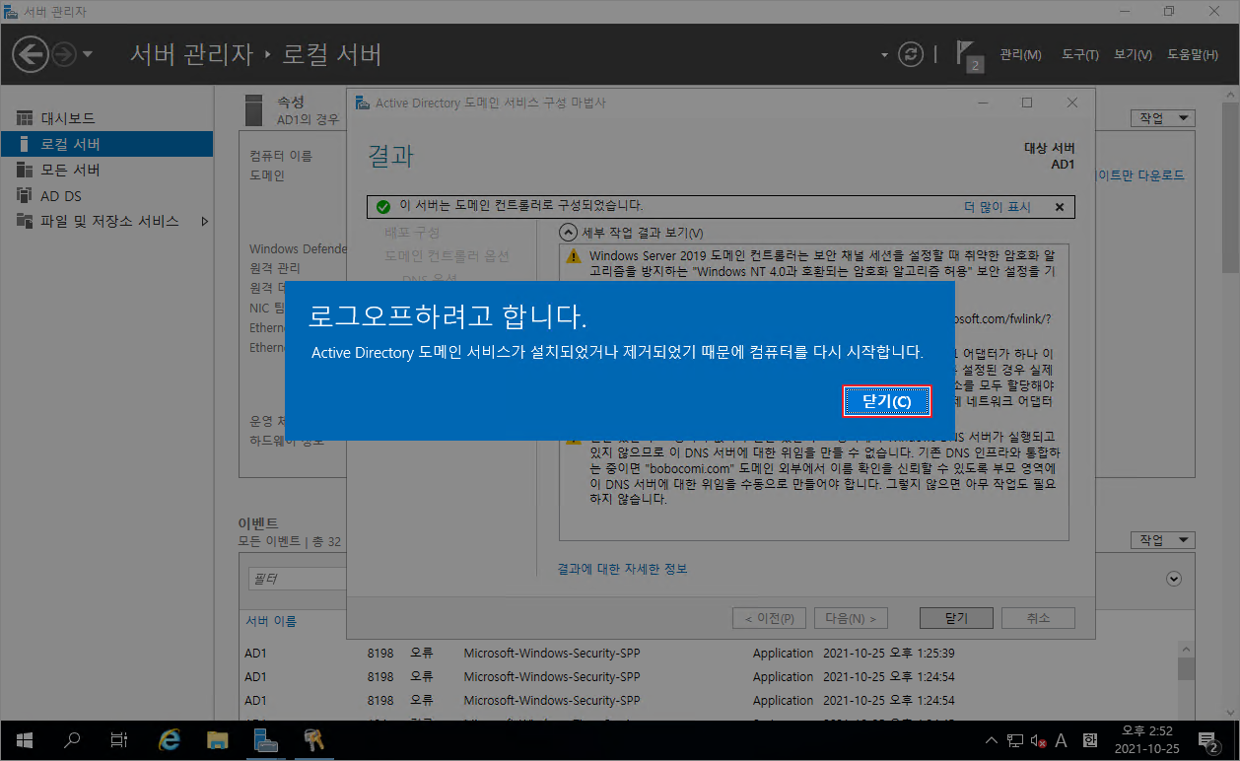1240x761 pixels.
Task: Open the properties 작업 dropdown
Action: point(1162,117)
